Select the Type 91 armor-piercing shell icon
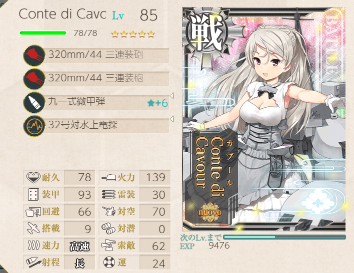Screen dimensions: 354x273 coord(34,102)
